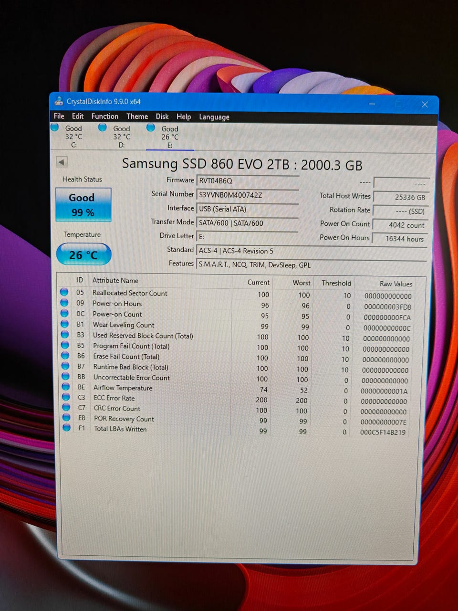
Task: Select the Reallocated Sector Count attribute name
Action: (x=130, y=293)
